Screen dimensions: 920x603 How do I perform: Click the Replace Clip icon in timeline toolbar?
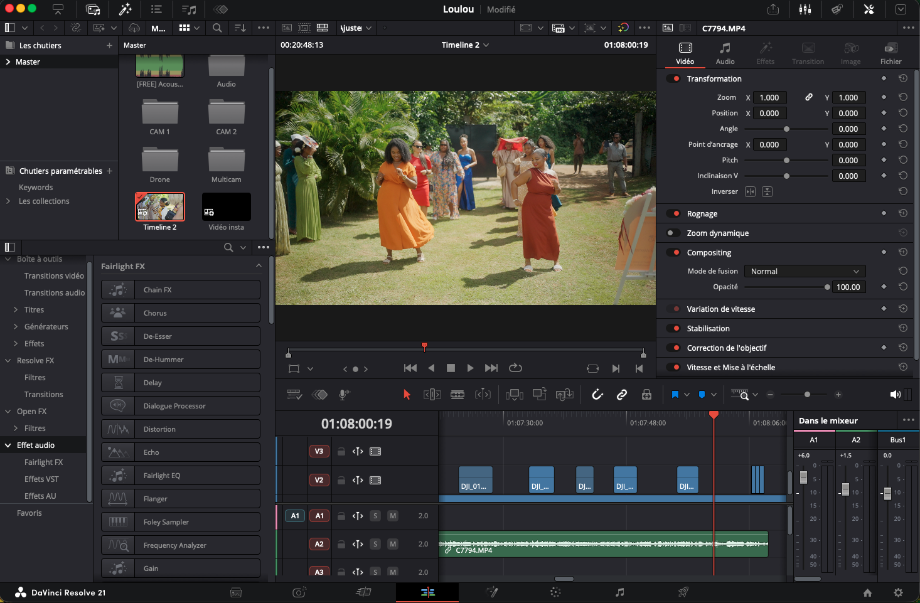point(564,394)
